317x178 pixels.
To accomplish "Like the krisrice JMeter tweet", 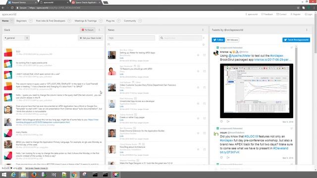I will click(x=221, y=122).
